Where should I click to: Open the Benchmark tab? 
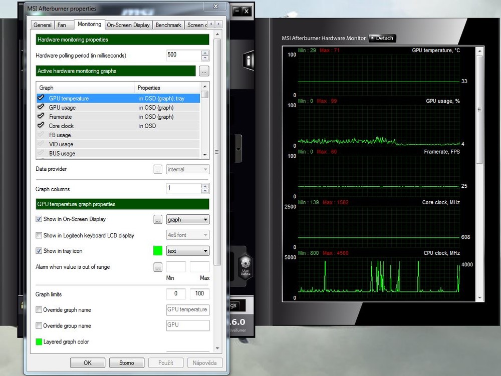168,25
